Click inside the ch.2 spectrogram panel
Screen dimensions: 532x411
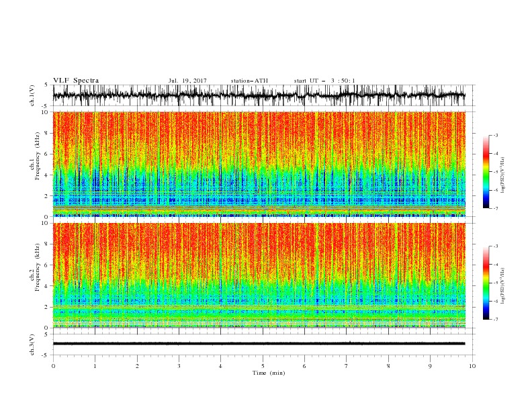click(x=259, y=275)
